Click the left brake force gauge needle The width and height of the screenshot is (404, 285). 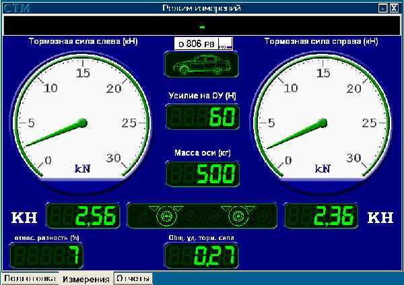pyautogui.click(x=54, y=133)
